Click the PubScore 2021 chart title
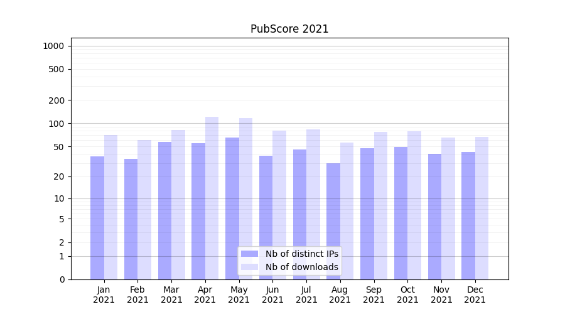This screenshot has width=565, height=314. click(x=289, y=29)
